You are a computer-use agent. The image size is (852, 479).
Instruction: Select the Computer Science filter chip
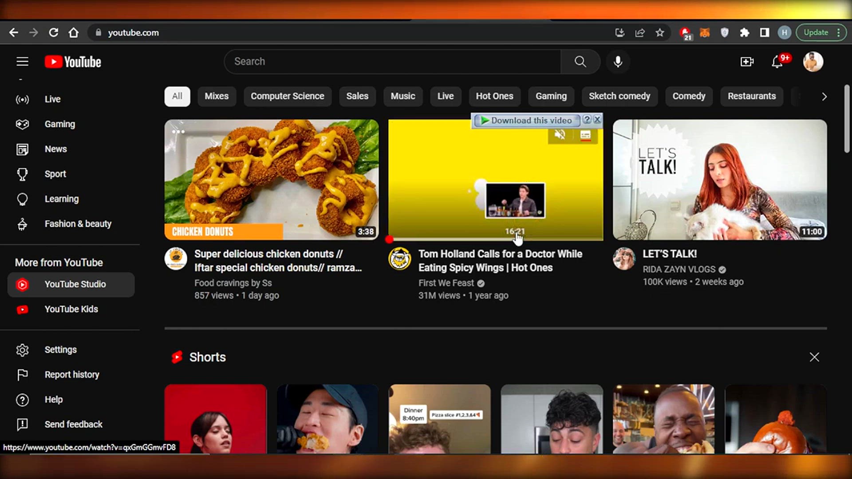pos(288,96)
